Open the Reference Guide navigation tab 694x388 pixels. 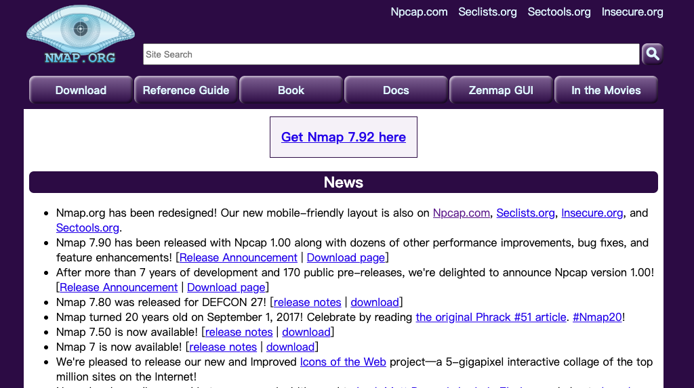tap(186, 90)
